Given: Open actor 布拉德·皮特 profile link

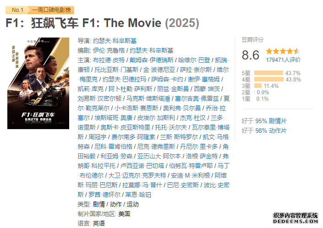Looking at the screenshot, I should click(109, 60).
